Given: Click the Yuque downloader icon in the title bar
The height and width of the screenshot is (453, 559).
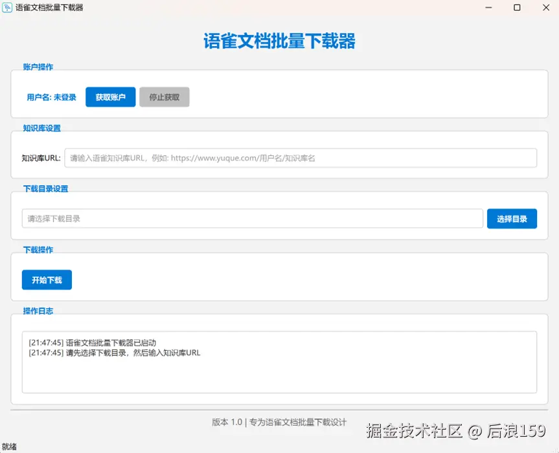Looking at the screenshot, I should [x=8, y=8].
